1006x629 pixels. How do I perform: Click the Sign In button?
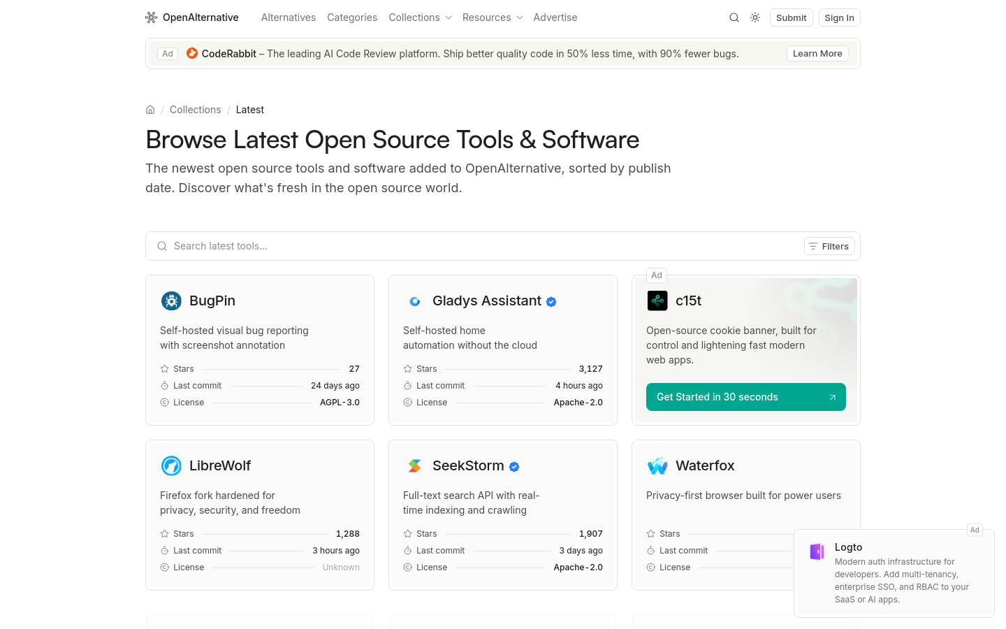click(839, 17)
